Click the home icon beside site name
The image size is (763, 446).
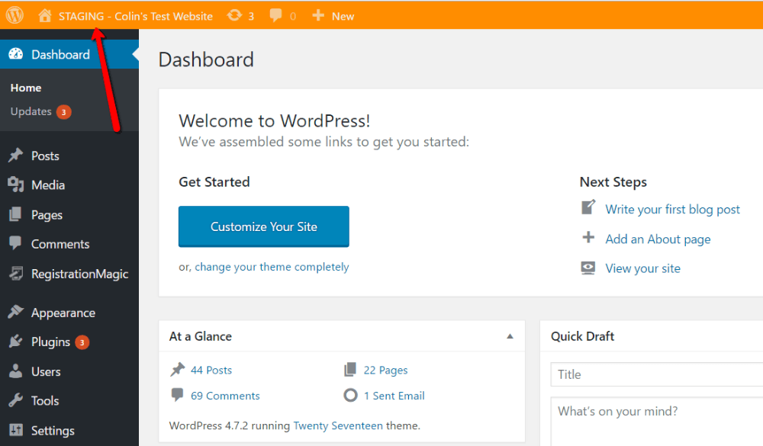coord(45,16)
